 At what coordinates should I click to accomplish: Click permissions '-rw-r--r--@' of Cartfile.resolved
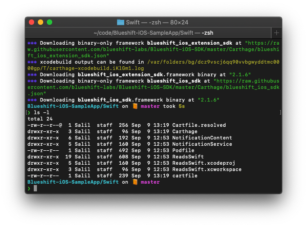[45, 125]
